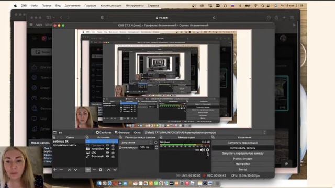
Task: Open the Окно window selection dropdown
Action: (205, 132)
